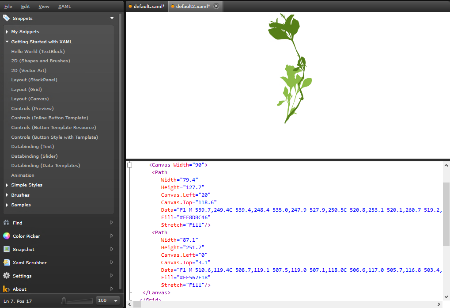Image resolution: width=450 pixels, height=308 pixels.
Task: Click the editor vertical scrollbar thumb
Action: (x=446, y=214)
